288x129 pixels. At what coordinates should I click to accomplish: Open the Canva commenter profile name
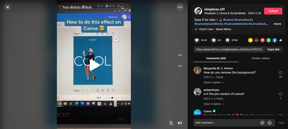[x=207, y=111]
